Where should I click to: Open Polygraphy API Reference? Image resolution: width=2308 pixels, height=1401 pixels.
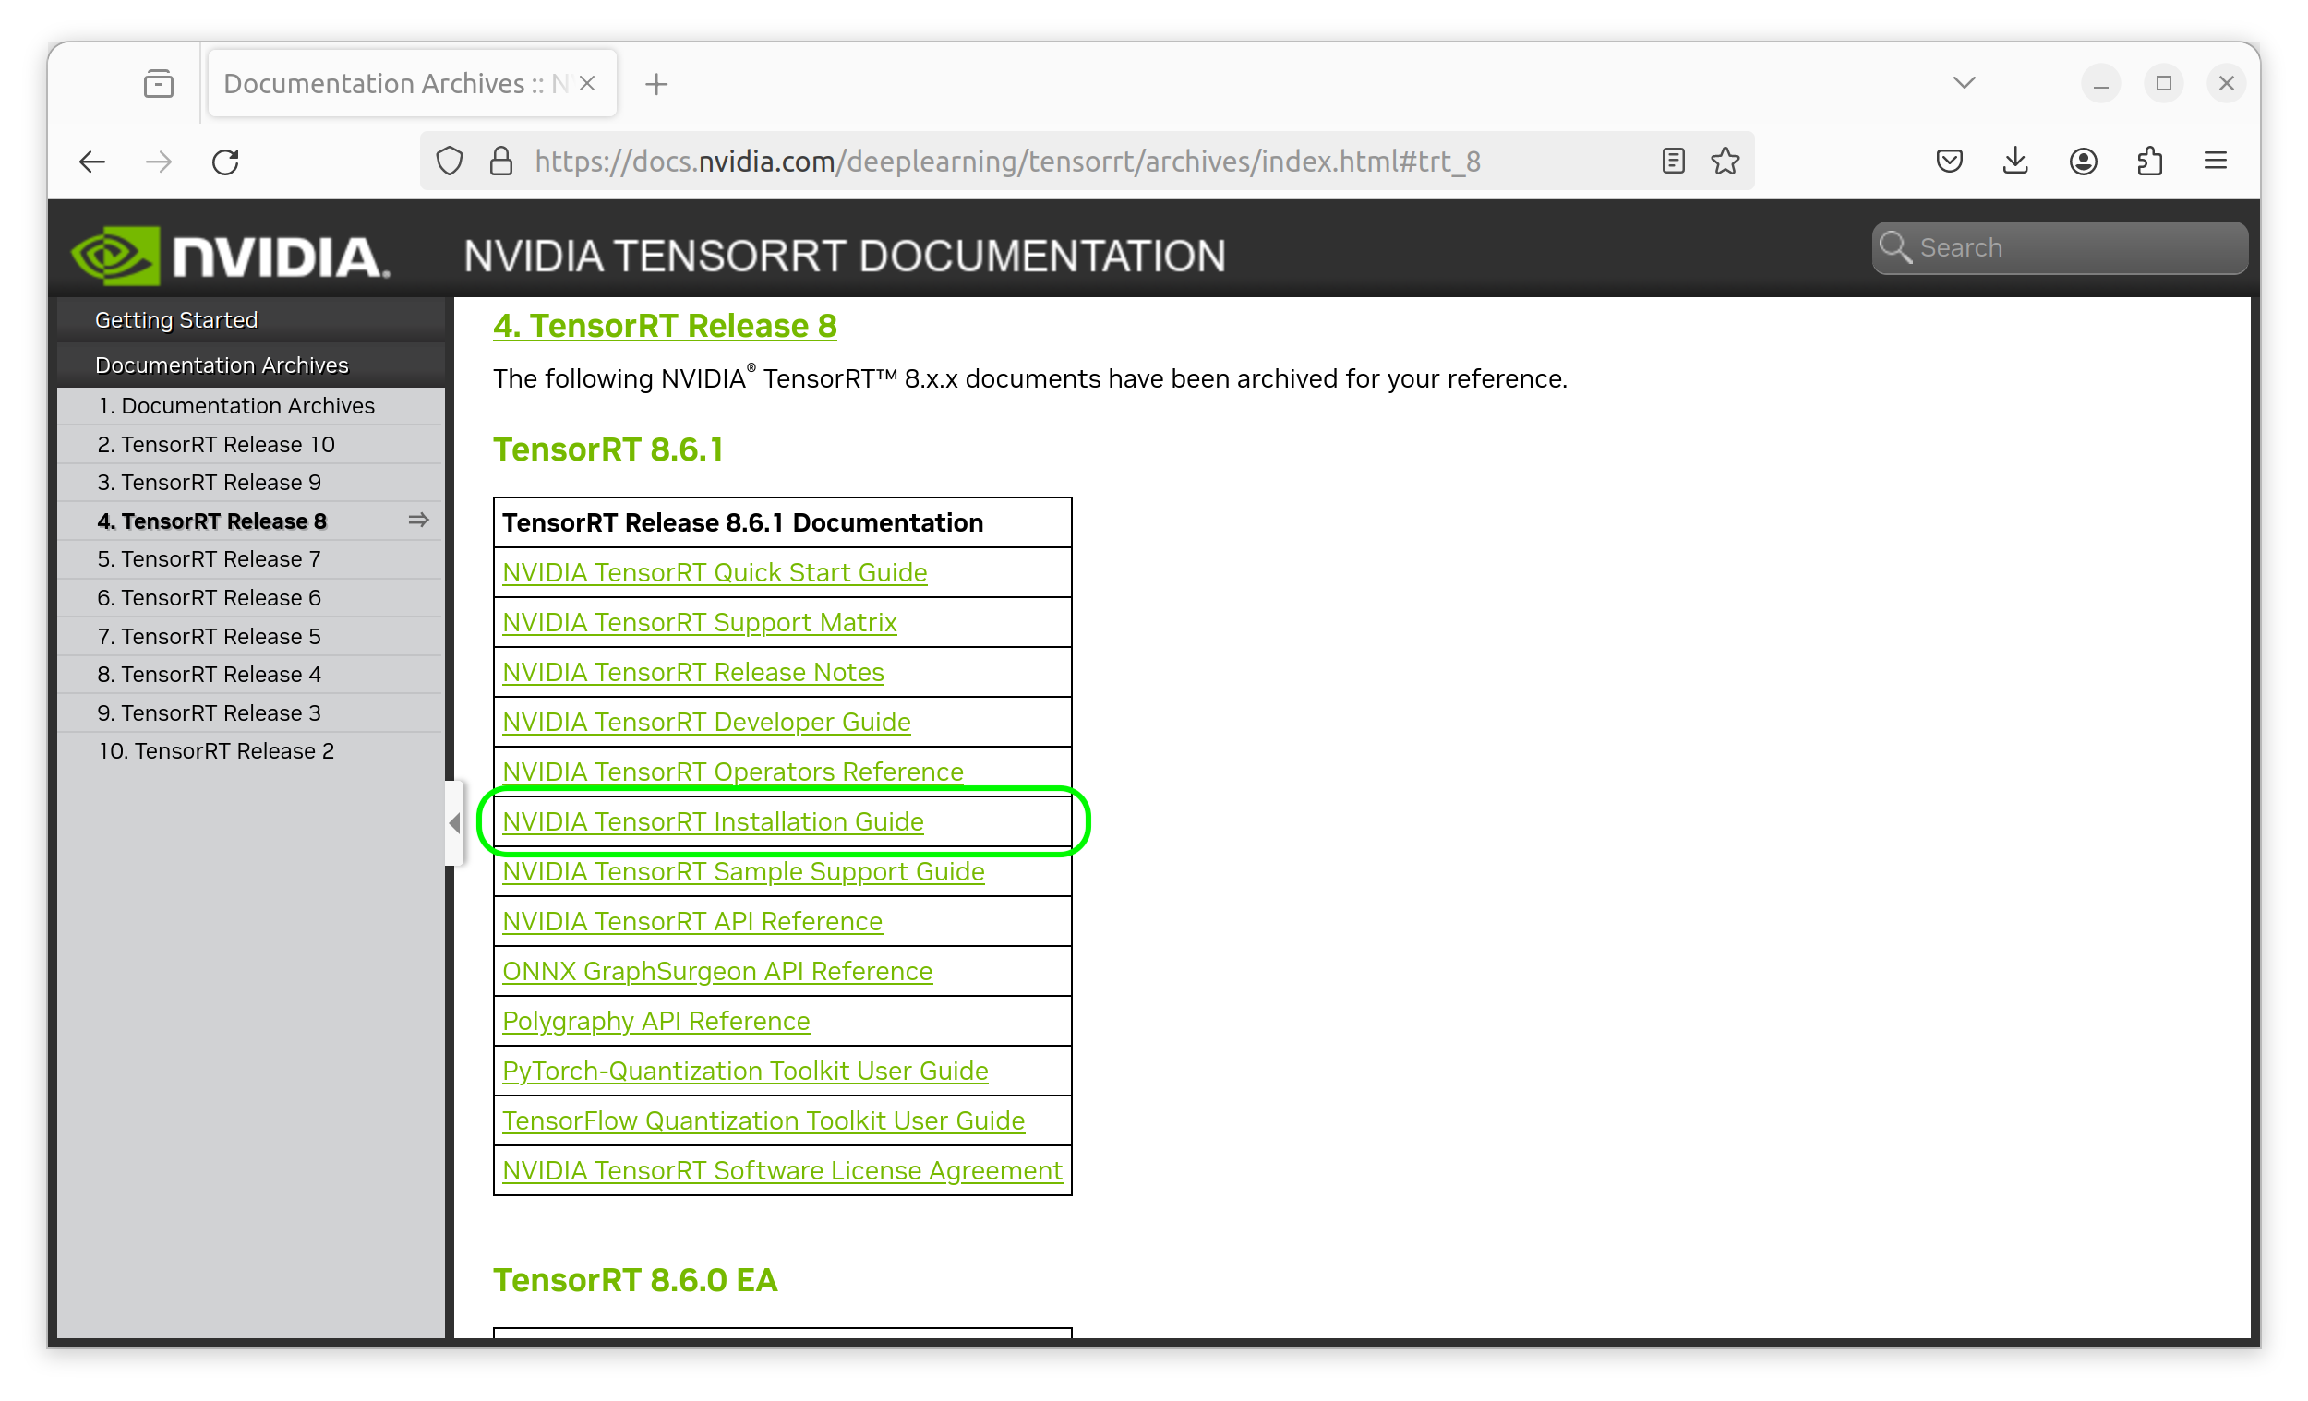[655, 1020]
